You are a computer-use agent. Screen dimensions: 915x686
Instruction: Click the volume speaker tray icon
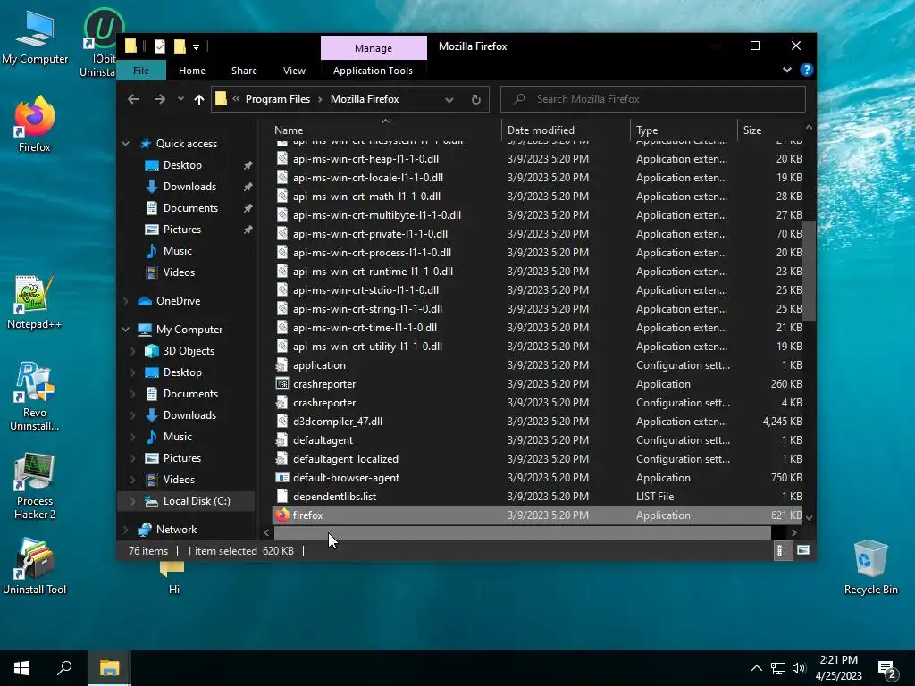(x=799, y=668)
